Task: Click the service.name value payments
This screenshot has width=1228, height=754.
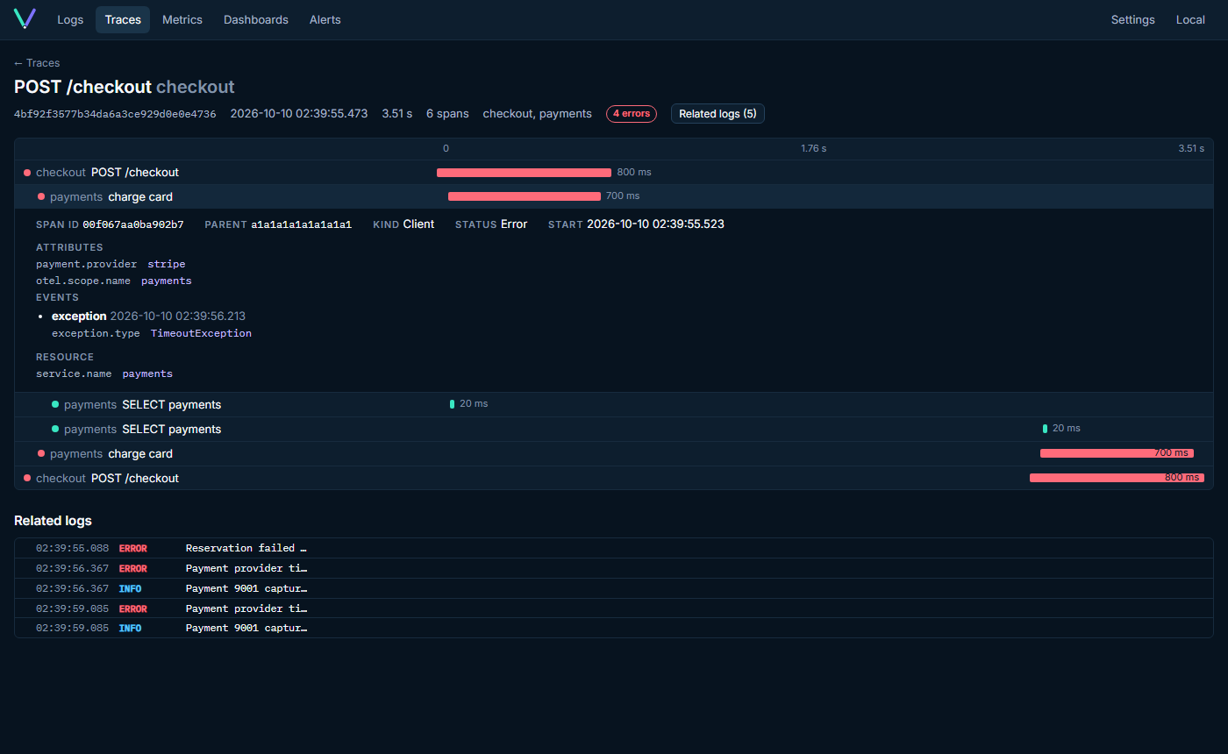Action: [x=147, y=373]
